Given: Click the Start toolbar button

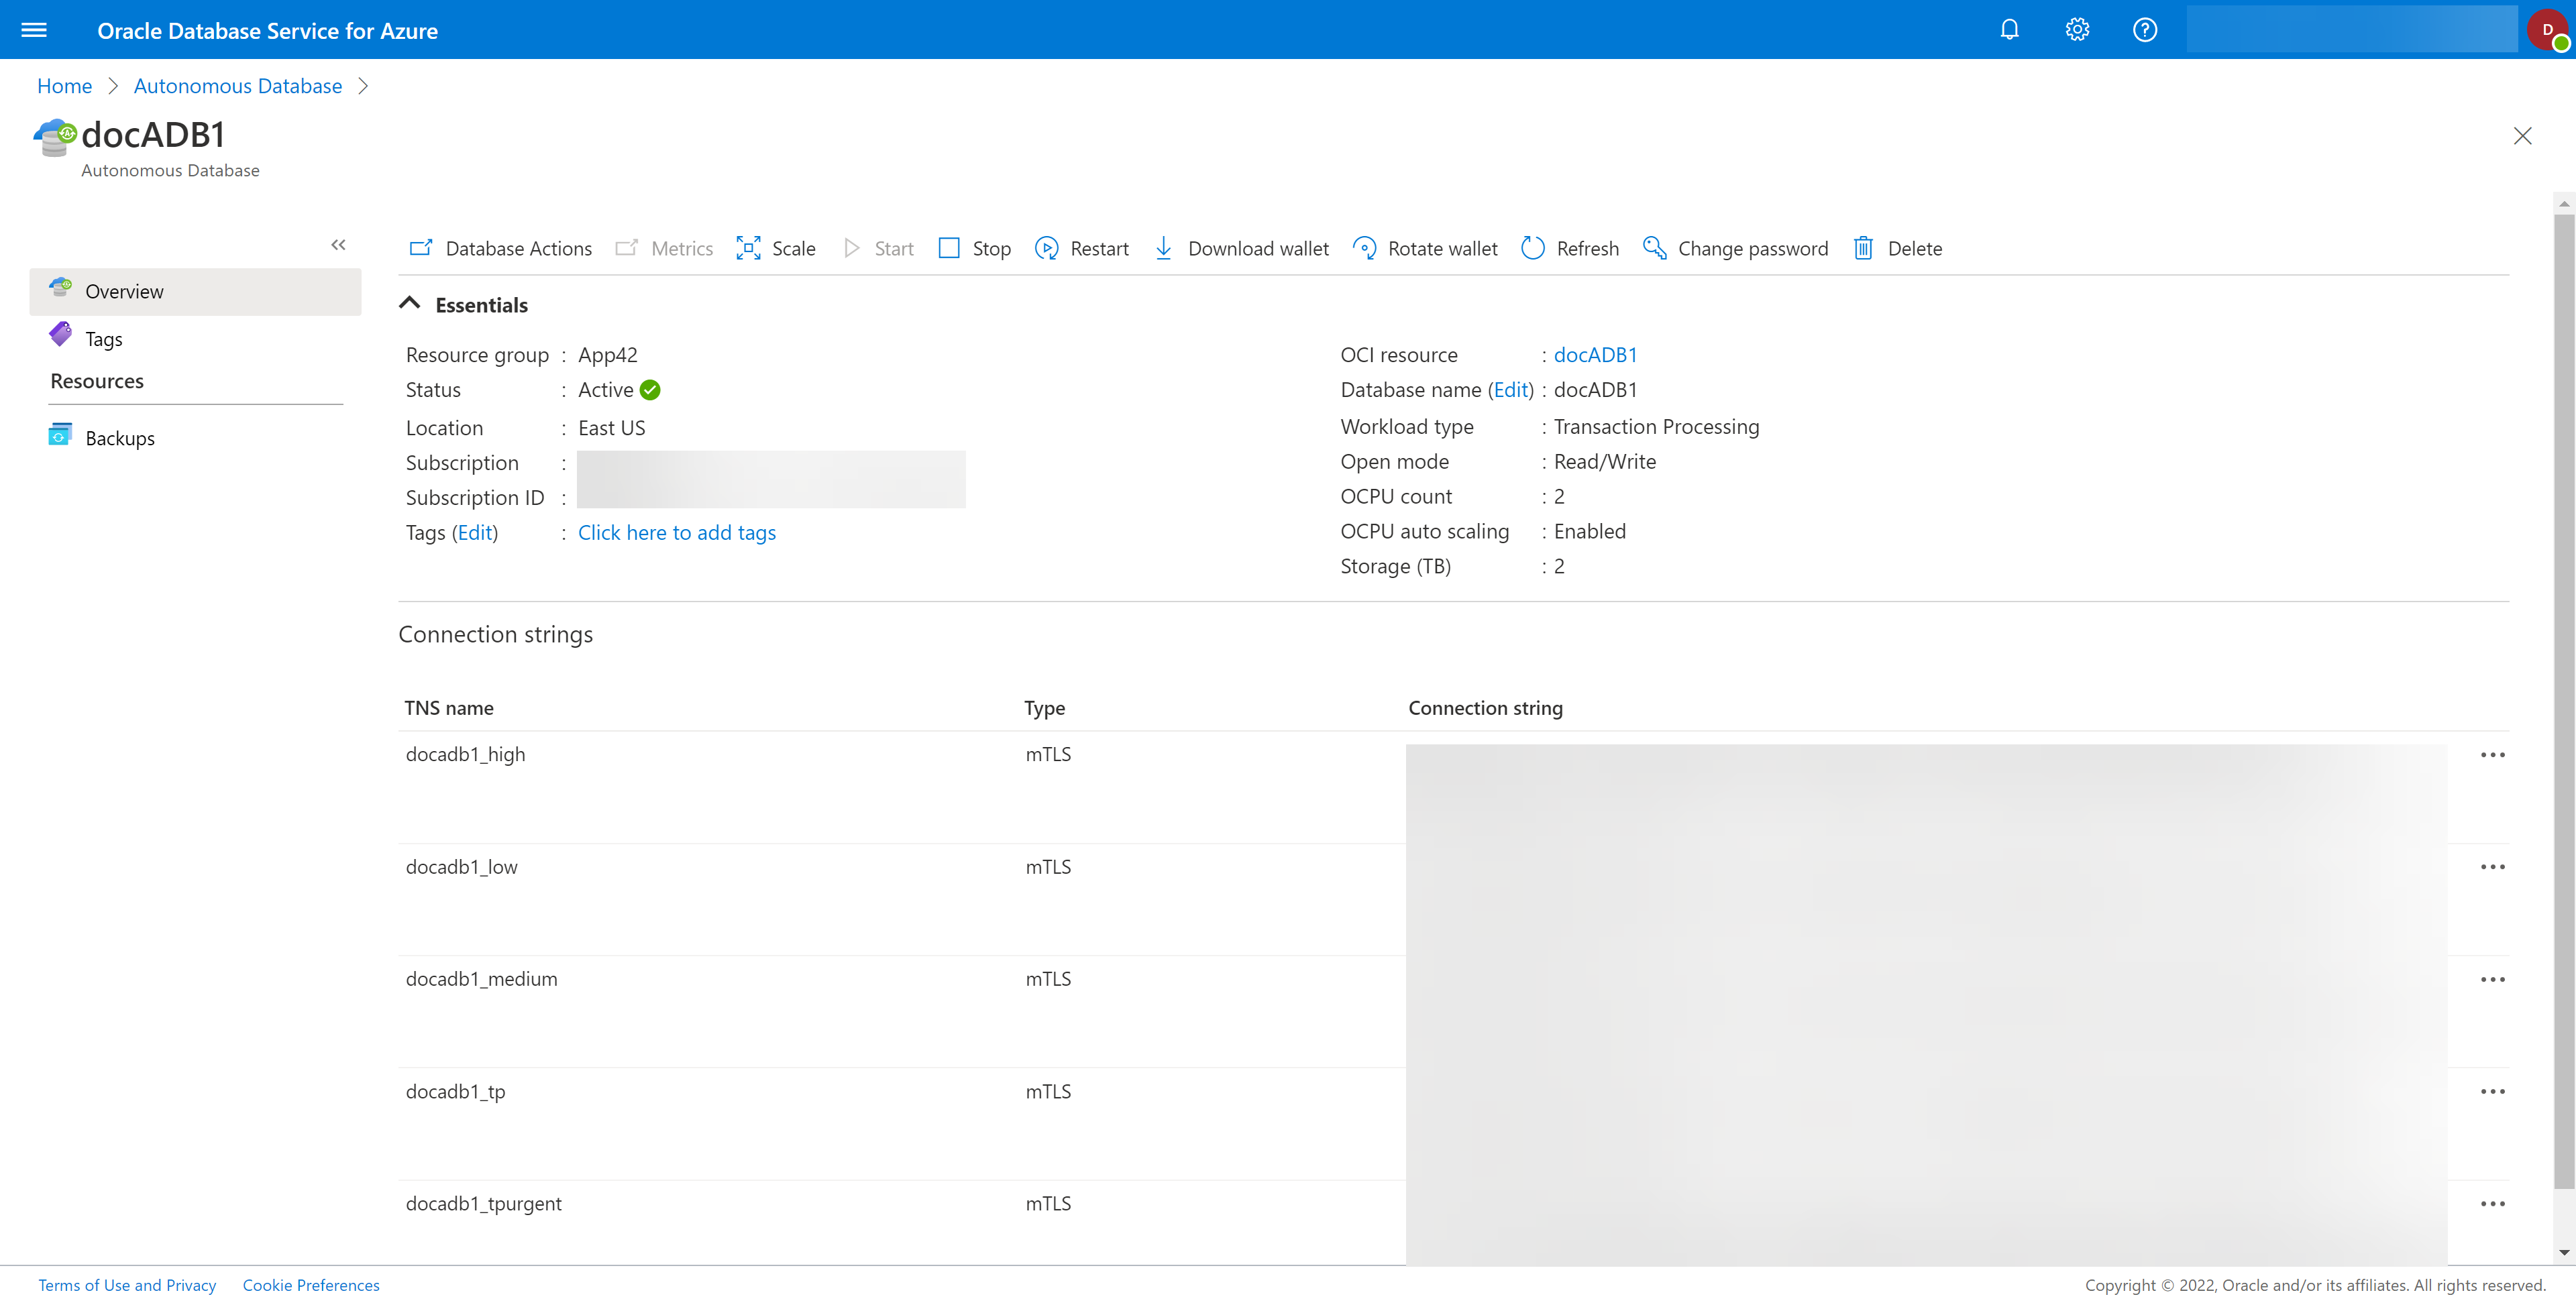Looking at the screenshot, I should coord(878,248).
